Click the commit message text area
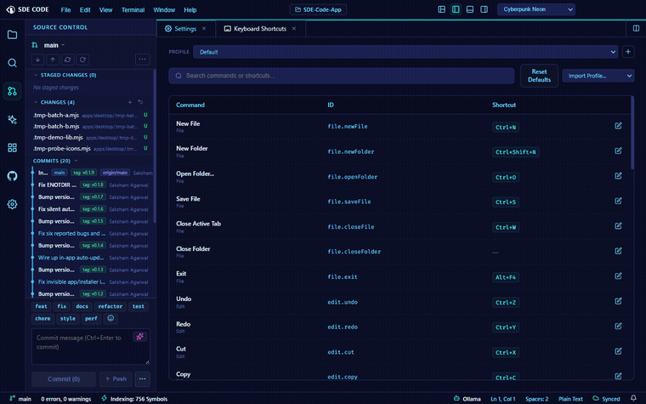 (91, 347)
